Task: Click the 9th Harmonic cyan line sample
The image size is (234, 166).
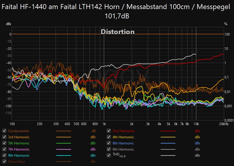Action: [63, 155]
